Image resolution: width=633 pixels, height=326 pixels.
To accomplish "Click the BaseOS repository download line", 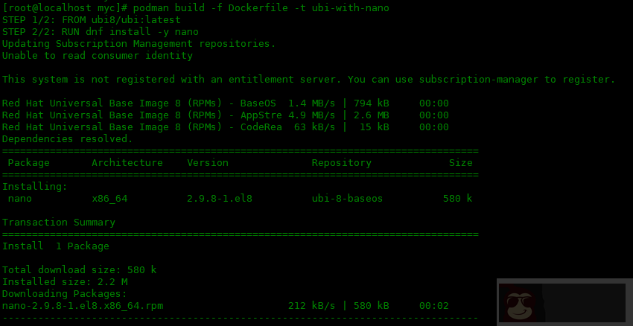I will 225,103.
